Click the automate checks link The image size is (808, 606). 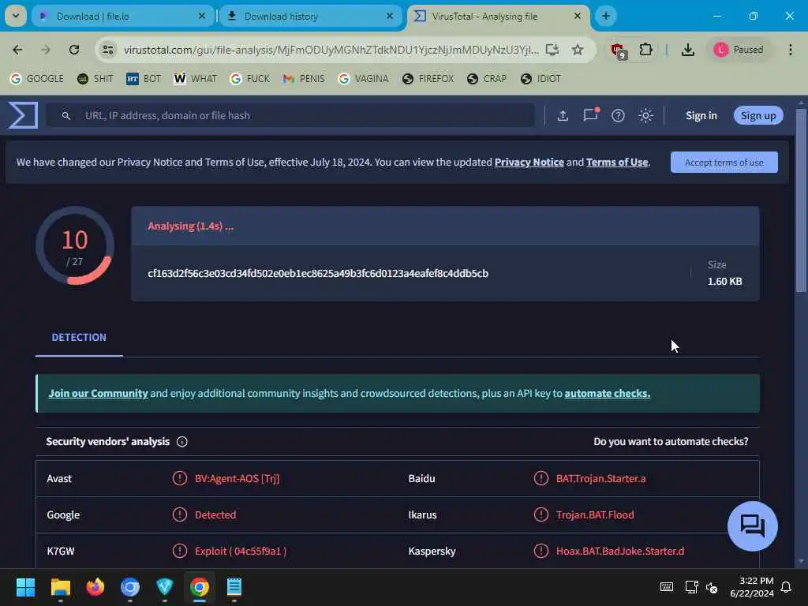pos(607,393)
